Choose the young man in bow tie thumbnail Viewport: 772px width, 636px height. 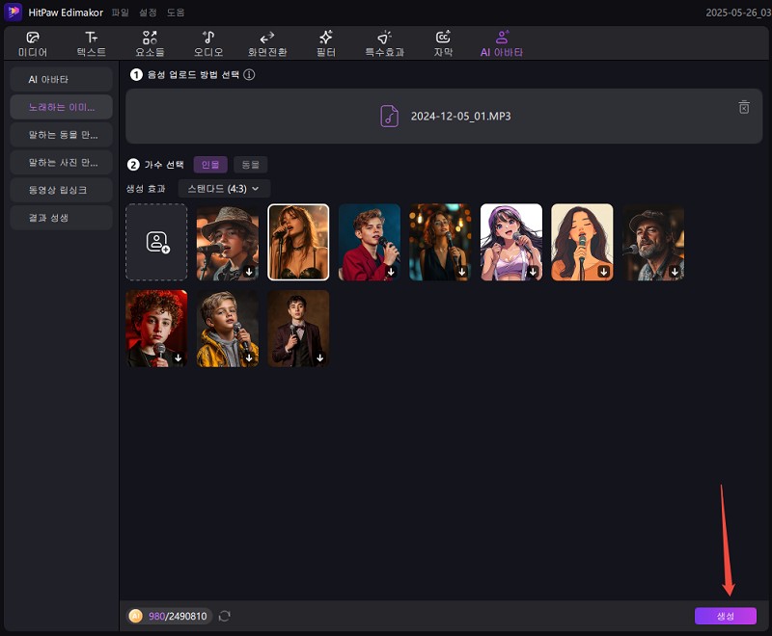pos(298,329)
